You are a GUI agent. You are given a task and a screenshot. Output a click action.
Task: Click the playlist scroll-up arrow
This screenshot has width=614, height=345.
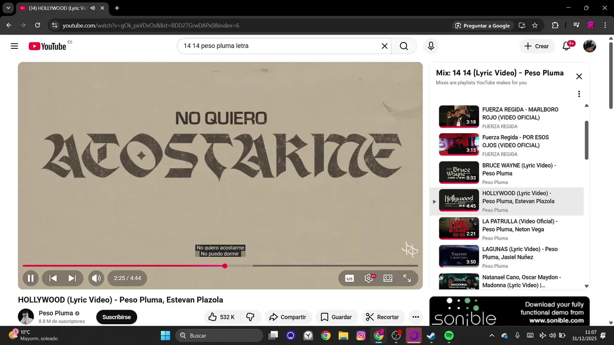pyautogui.click(x=586, y=105)
